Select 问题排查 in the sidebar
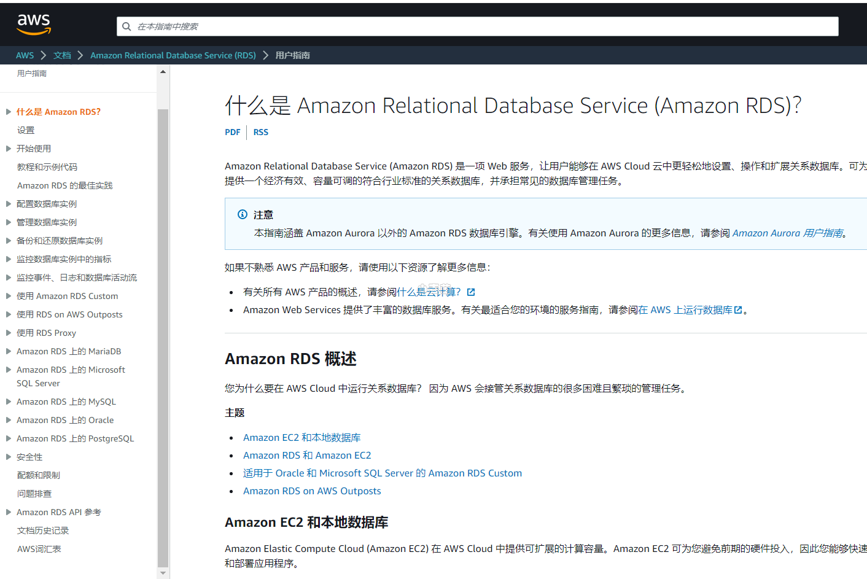 34,494
